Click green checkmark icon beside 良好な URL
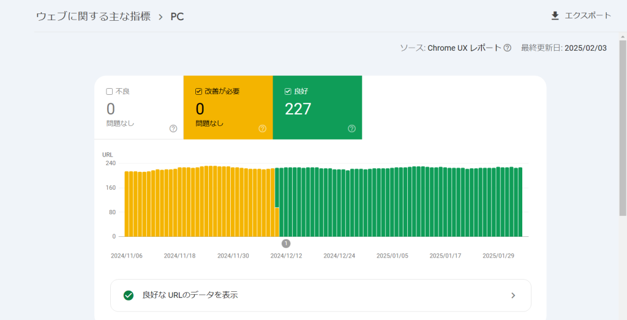The width and height of the screenshot is (627, 320). (x=129, y=295)
